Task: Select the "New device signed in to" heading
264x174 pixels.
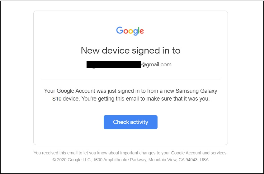Action: (x=130, y=50)
